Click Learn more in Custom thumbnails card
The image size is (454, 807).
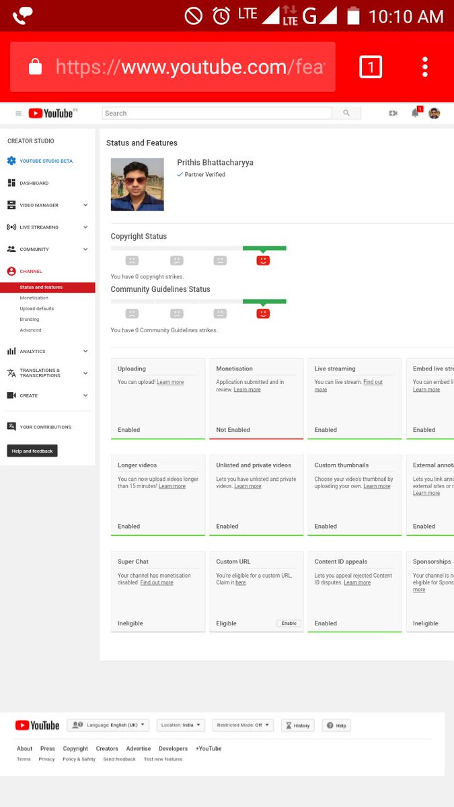[x=377, y=486]
